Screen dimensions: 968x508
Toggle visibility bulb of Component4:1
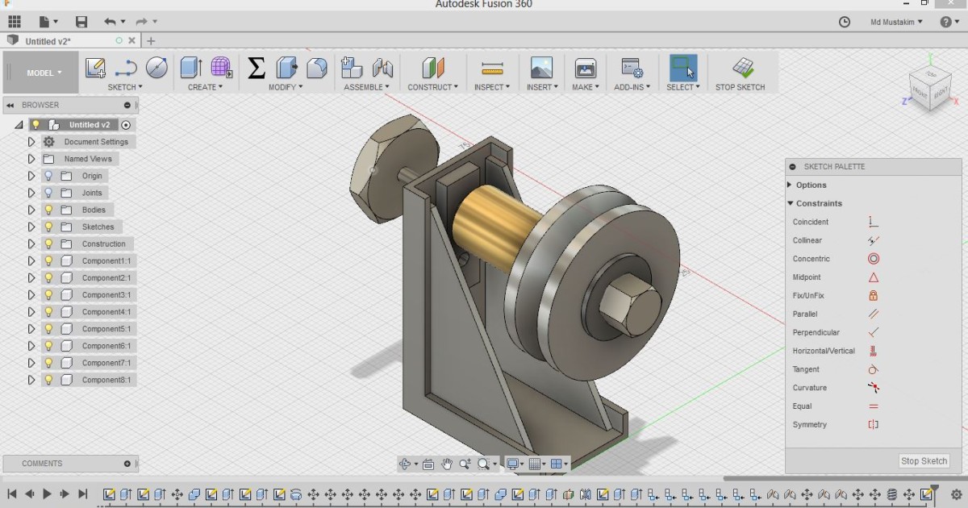[x=48, y=311]
